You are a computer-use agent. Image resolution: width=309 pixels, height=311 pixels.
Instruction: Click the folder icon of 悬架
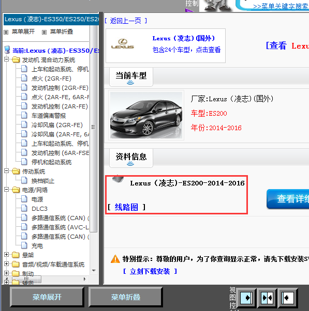click(x=16, y=255)
